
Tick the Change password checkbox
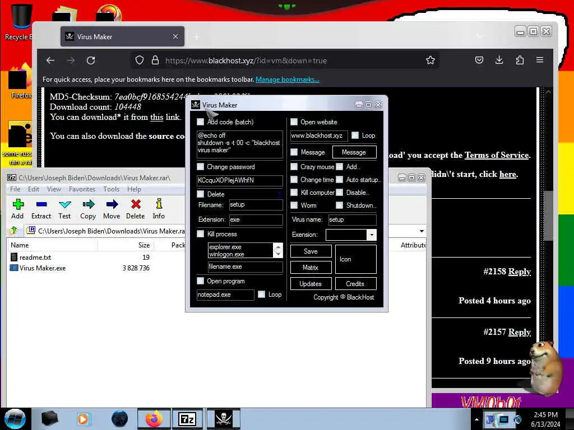[201, 167]
